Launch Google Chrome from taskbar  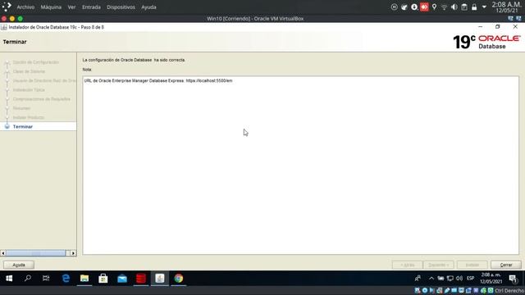[x=179, y=279]
